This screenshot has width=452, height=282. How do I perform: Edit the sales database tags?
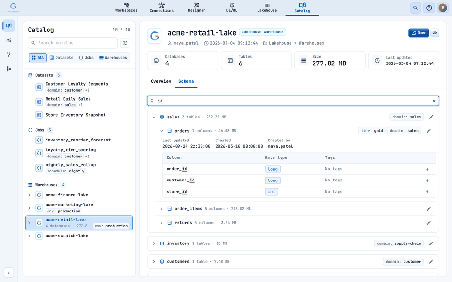pyautogui.click(x=431, y=117)
